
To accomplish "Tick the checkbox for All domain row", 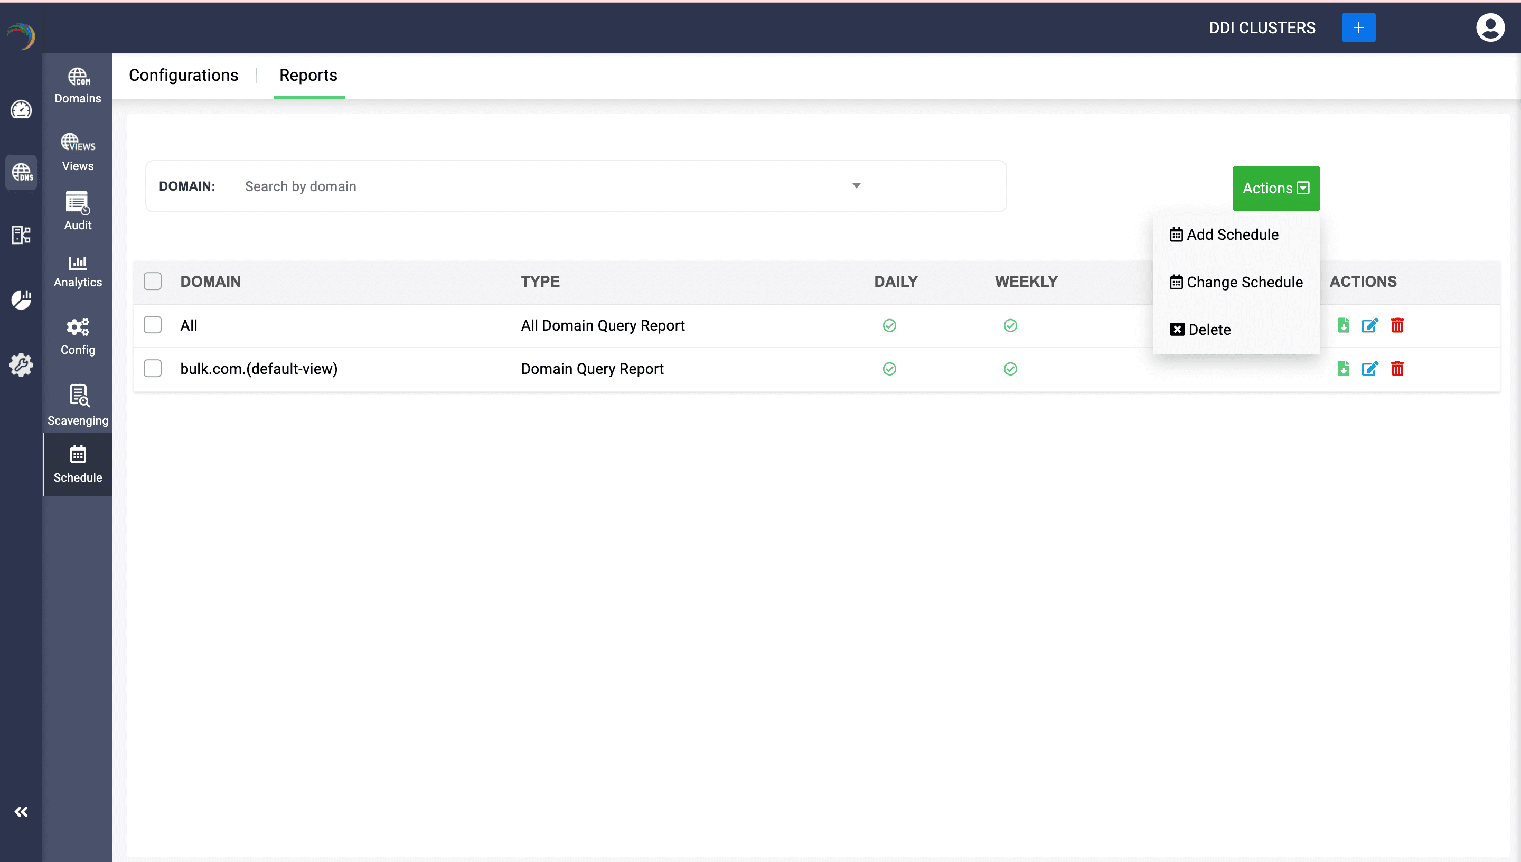I will click(153, 325).
